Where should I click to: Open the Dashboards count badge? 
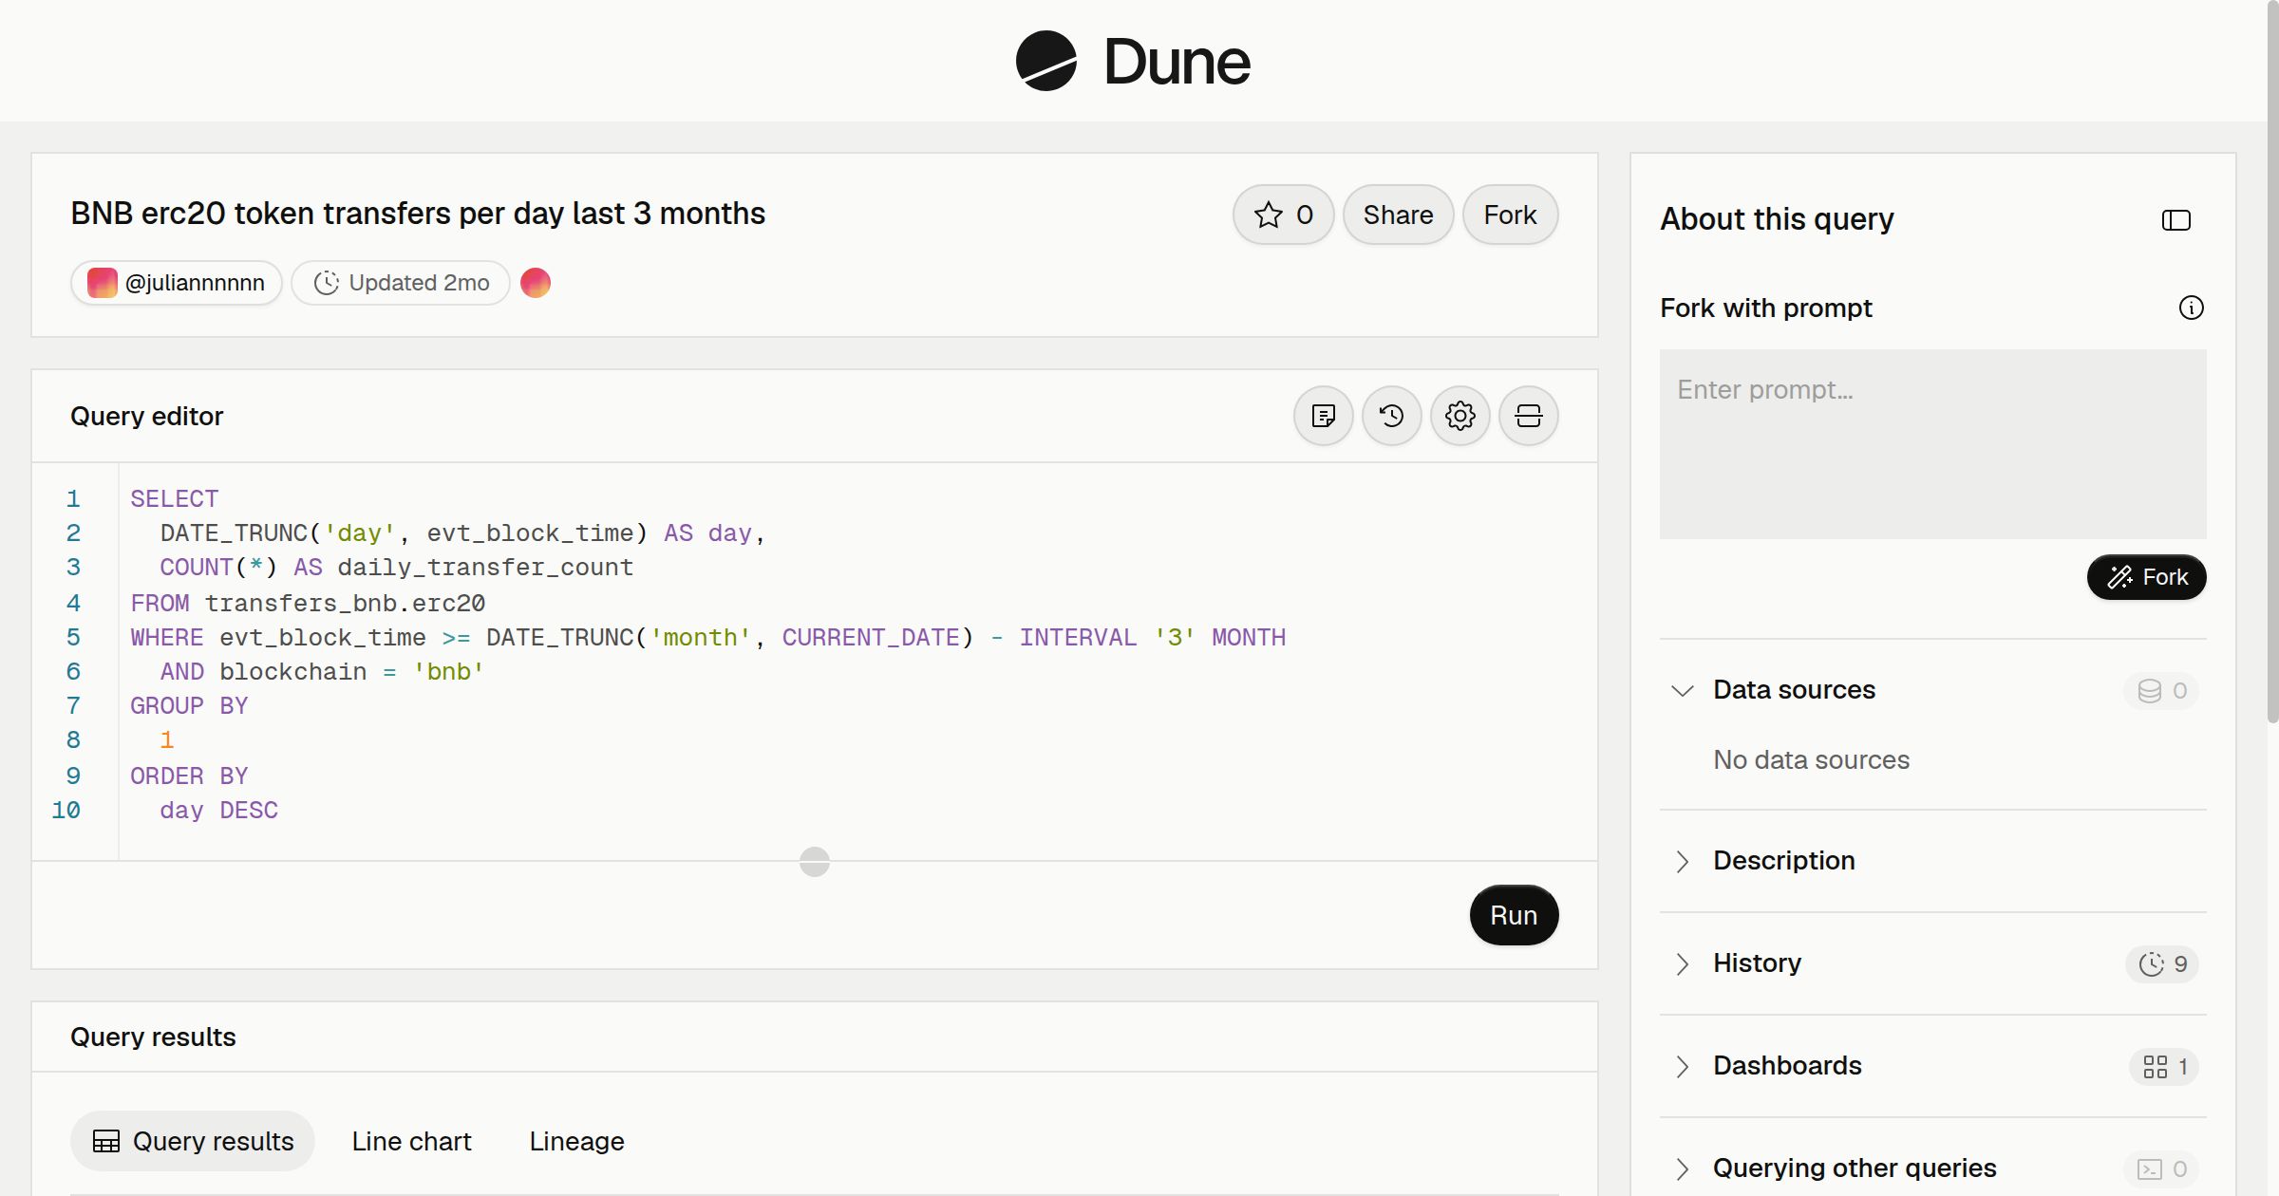click(2164, 1067)
